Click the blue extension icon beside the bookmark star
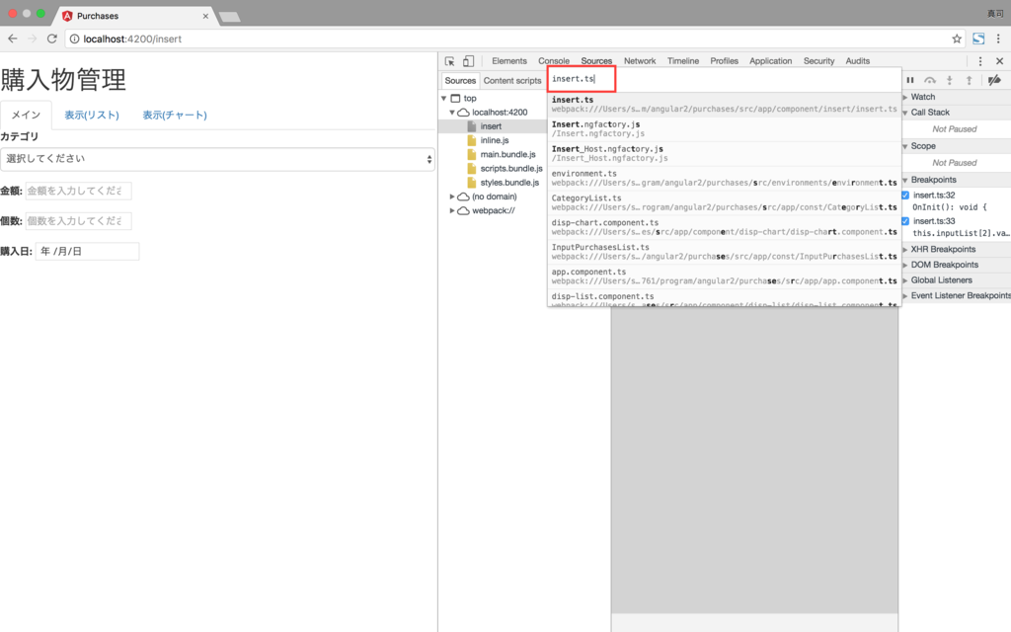1011x632 pixels. (x=978, y=39)
